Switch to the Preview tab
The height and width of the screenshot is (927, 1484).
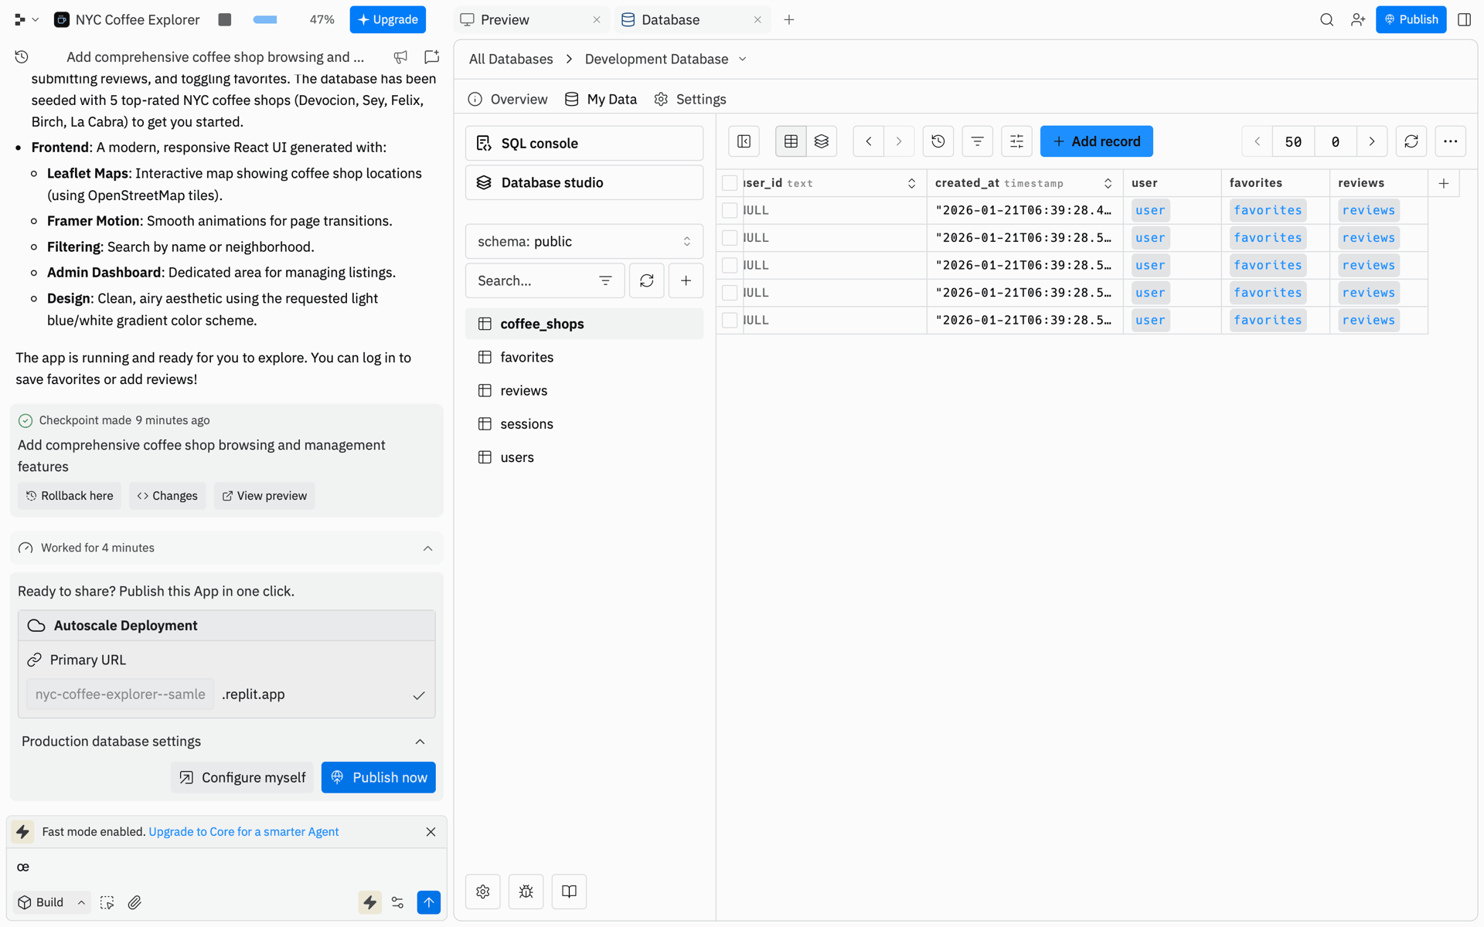click(x=529, y=20)
